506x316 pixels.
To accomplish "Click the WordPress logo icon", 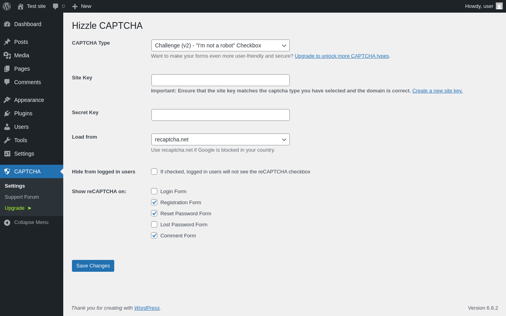I will click(7, 6).
